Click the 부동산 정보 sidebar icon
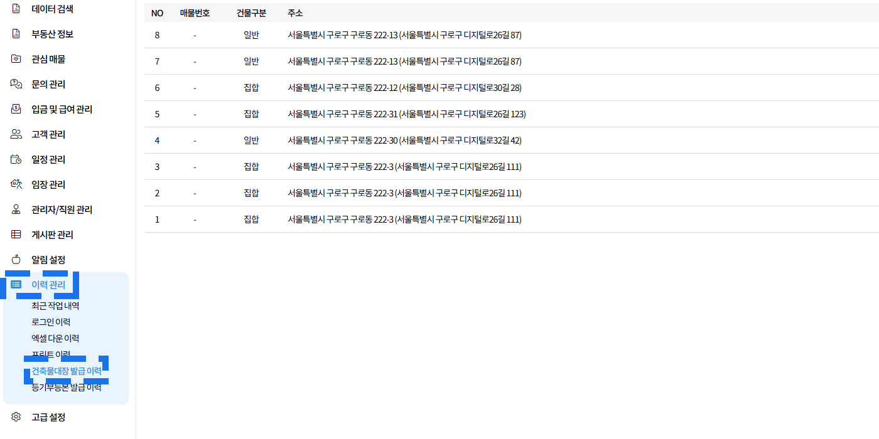The width and height of the screenshot is (879, 439). tap(16, 34)
